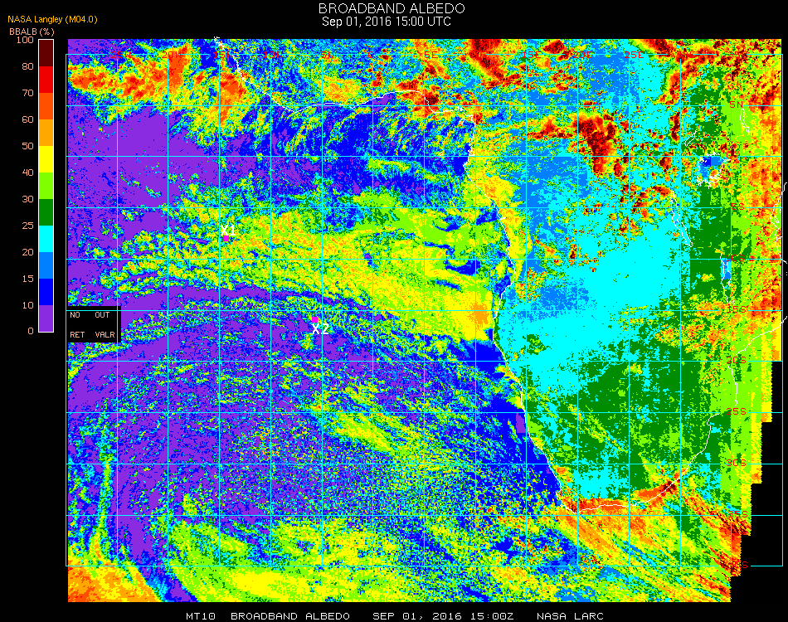The height and width of the screenshot is (622, 788).
Task: Click 'SEP 01, 2016 15:00Z' in footer
Action: coord(443,616)
